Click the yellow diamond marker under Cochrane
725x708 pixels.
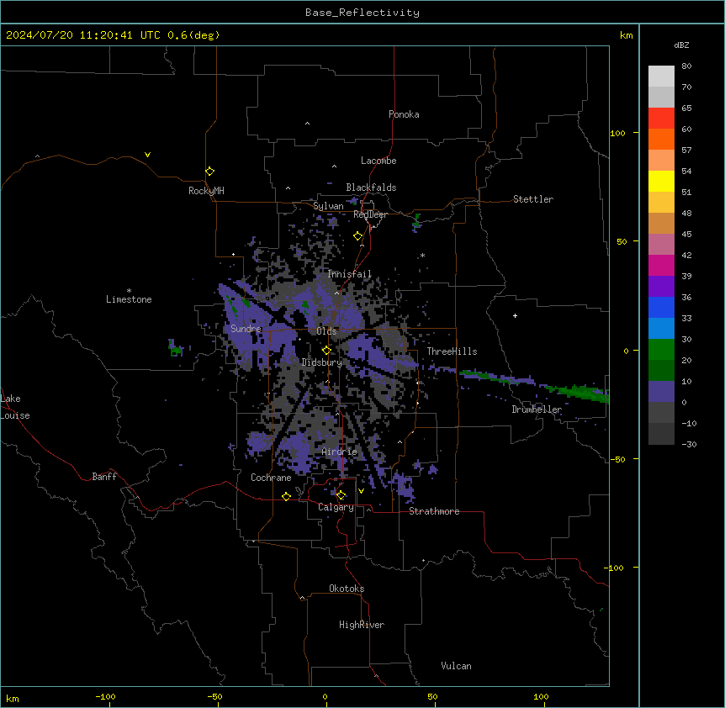[286, 496]
